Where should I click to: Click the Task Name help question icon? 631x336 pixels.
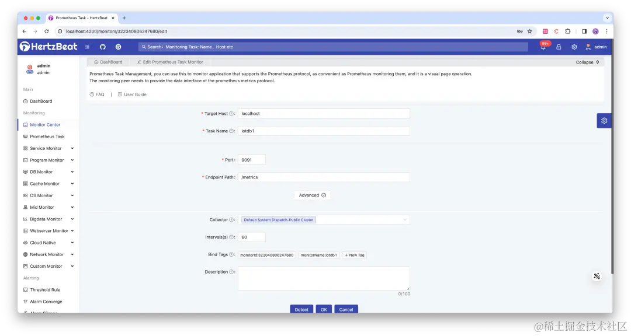tap(231, 131)
